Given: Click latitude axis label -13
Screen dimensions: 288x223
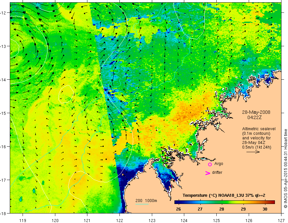Looking at the screenshot, I should pos(3,46).
